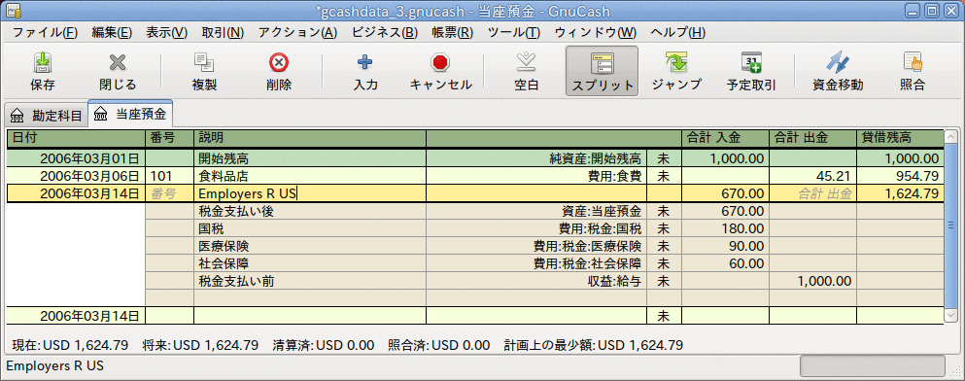This screenshot has height=381, width=965.
Task: Click the 税金支払い前 split description
Action: point(310,281)
